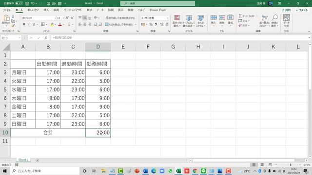312x175 pixels.
Task: Click the Paste clipboard icon
Action: (x=6, y=18)
